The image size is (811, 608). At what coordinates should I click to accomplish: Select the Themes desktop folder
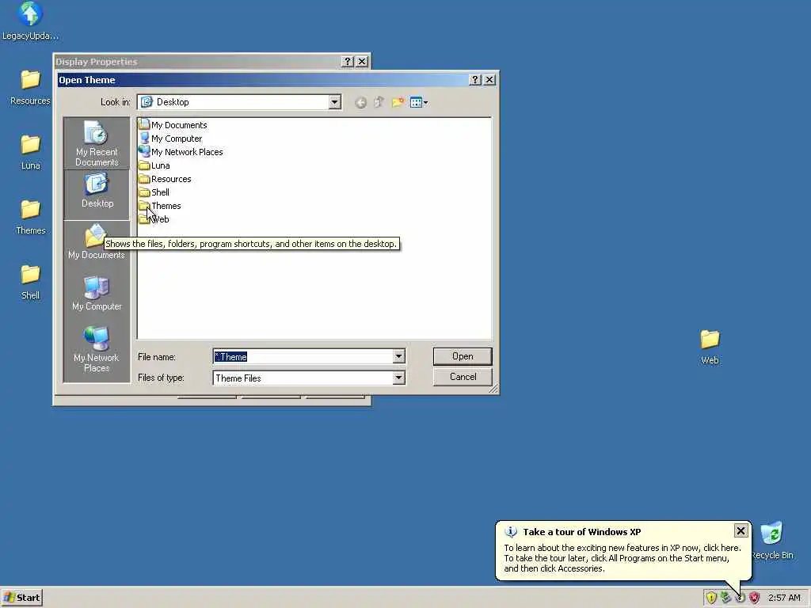coord(30,218)
